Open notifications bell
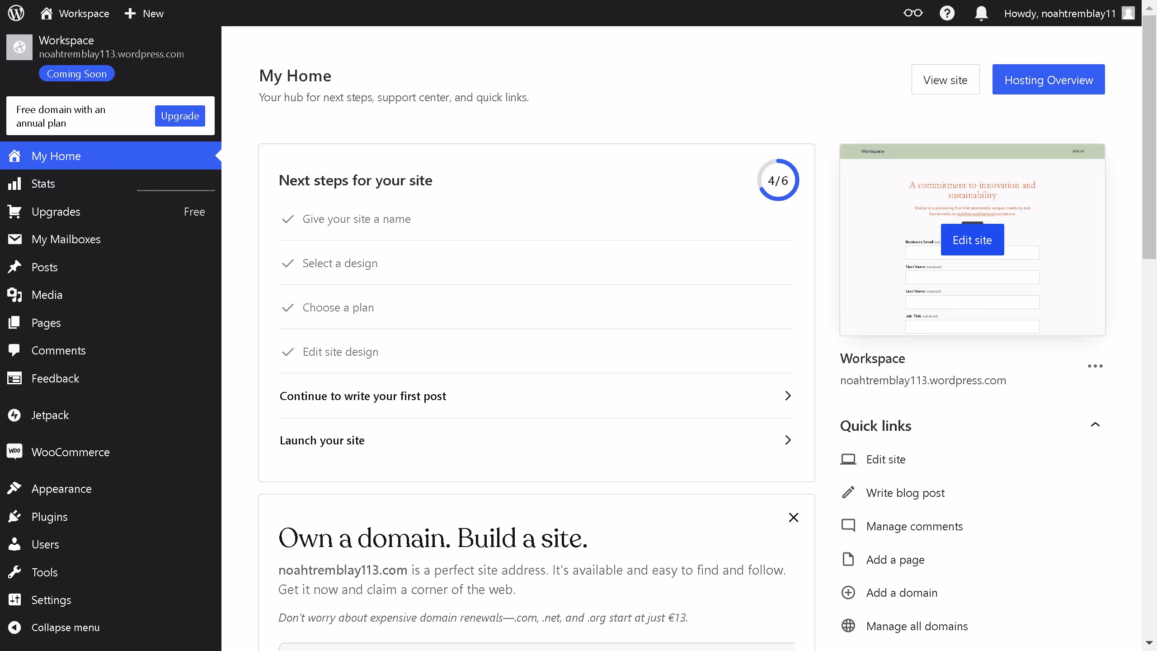 [x=981, y=13]
